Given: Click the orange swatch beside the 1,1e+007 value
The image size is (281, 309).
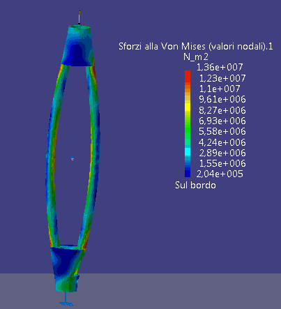Looking at the screenshot, I should (x=188, y=89).
